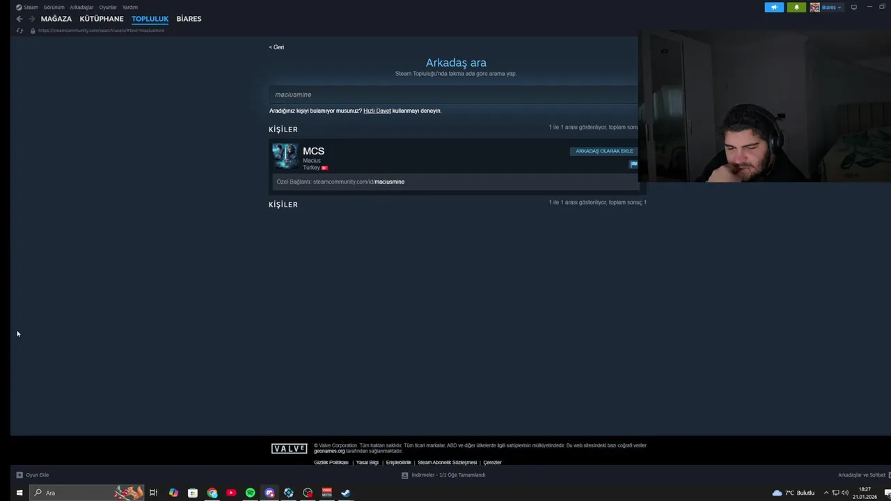The width and height of the screenshot is (891, 501).
Task: Click the steamcommunity.com/id/maciusmine custom URL
Action: pos(358,182)
